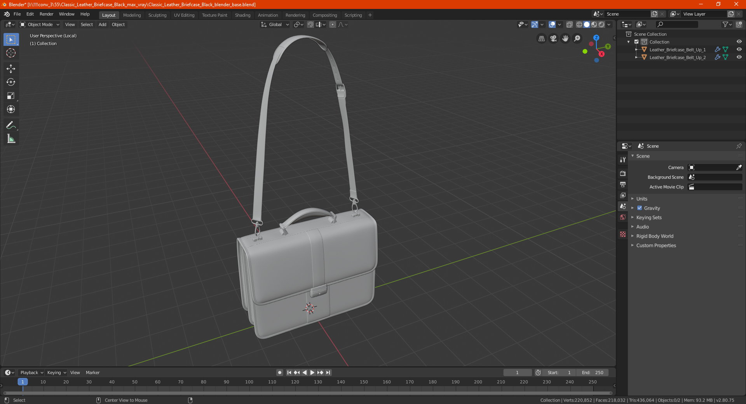The height and width of the screenshot is (404, 746).
Task: Pin the Scene properties panel
Action: [739, 146]
